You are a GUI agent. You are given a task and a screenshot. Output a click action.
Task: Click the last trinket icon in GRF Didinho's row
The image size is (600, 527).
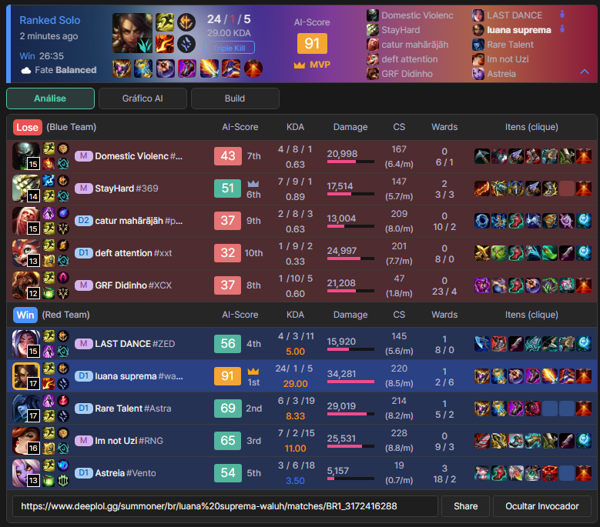[x=584, y=285]
